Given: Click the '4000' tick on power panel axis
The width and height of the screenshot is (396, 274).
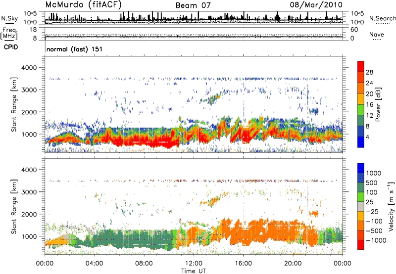Looking at the screenshot, I should 29,68.
